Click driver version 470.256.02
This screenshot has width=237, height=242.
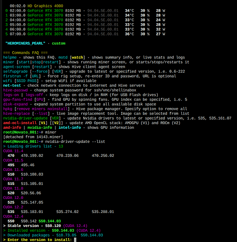coord(103,155)
